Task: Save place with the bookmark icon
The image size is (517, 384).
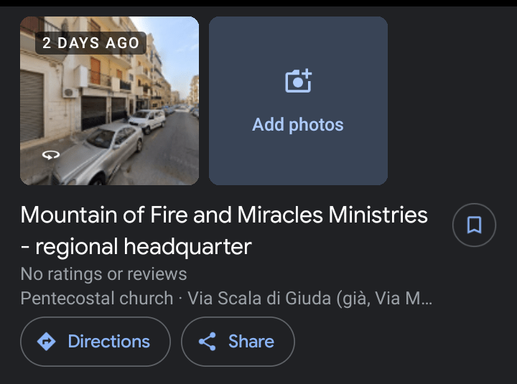Action: [474, 225]
